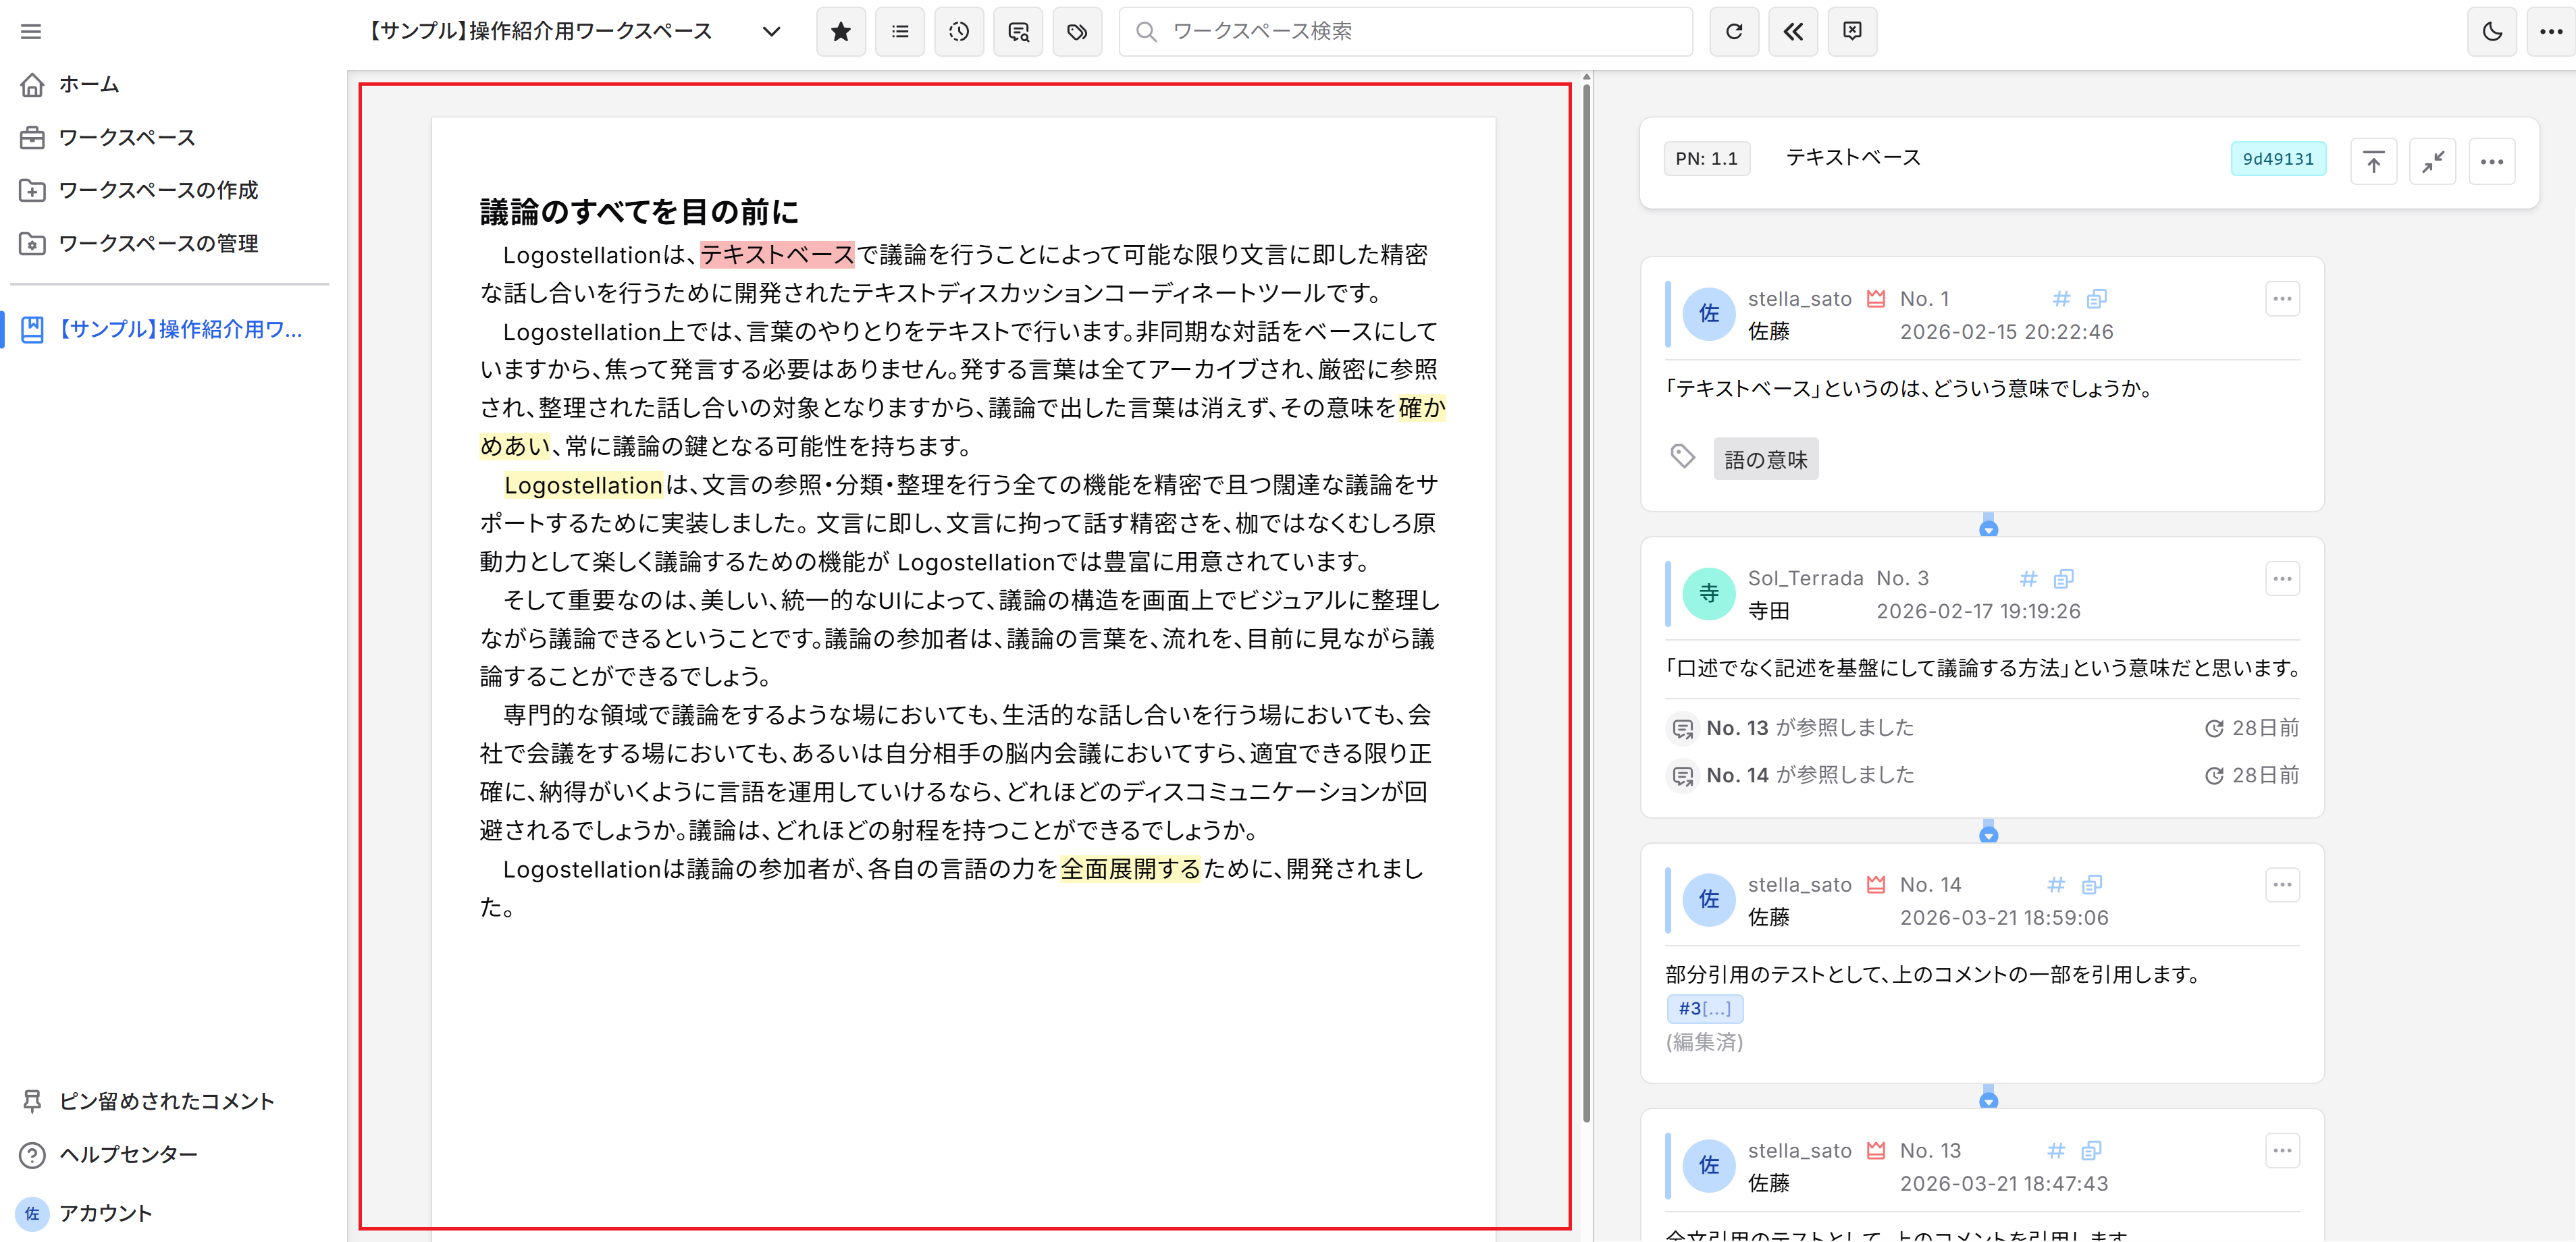The width and height of the screenshot is (2576, 1242).
Task: Open the thread header more options
Action: (x=2491, y=162)
